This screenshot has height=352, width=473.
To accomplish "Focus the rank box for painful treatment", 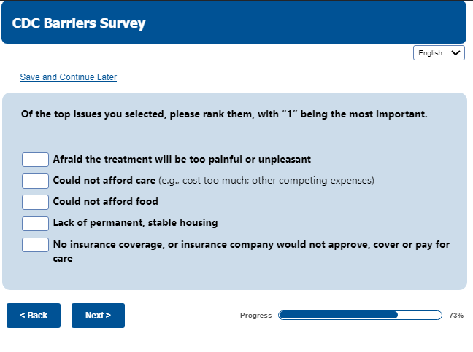I will click(x=35, y=159).
